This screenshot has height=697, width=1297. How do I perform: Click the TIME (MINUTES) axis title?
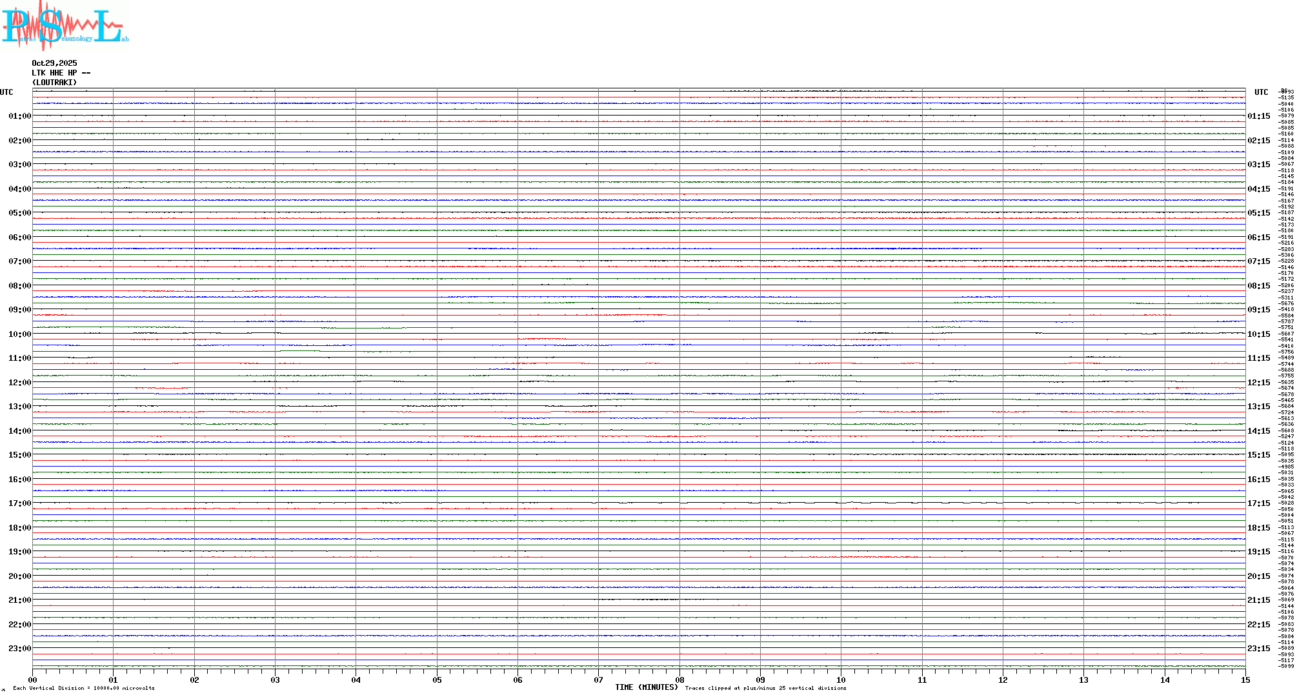click(x=646, y=687)
